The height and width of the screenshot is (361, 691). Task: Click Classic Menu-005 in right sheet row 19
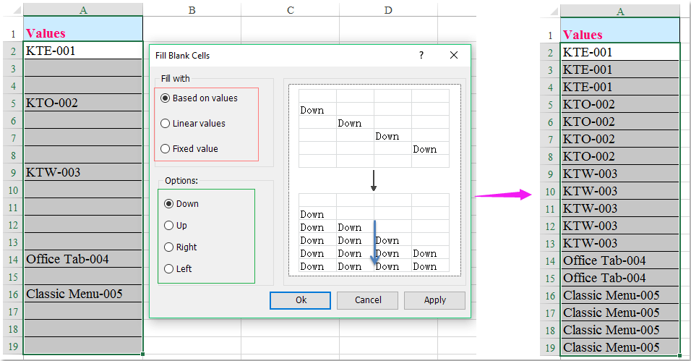tap(620, 347)
